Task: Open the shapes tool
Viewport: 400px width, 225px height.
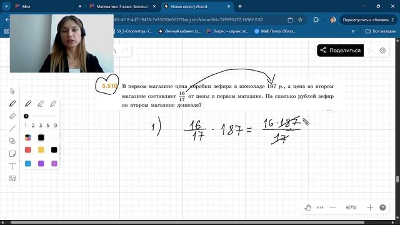Action: click(12, 141)
